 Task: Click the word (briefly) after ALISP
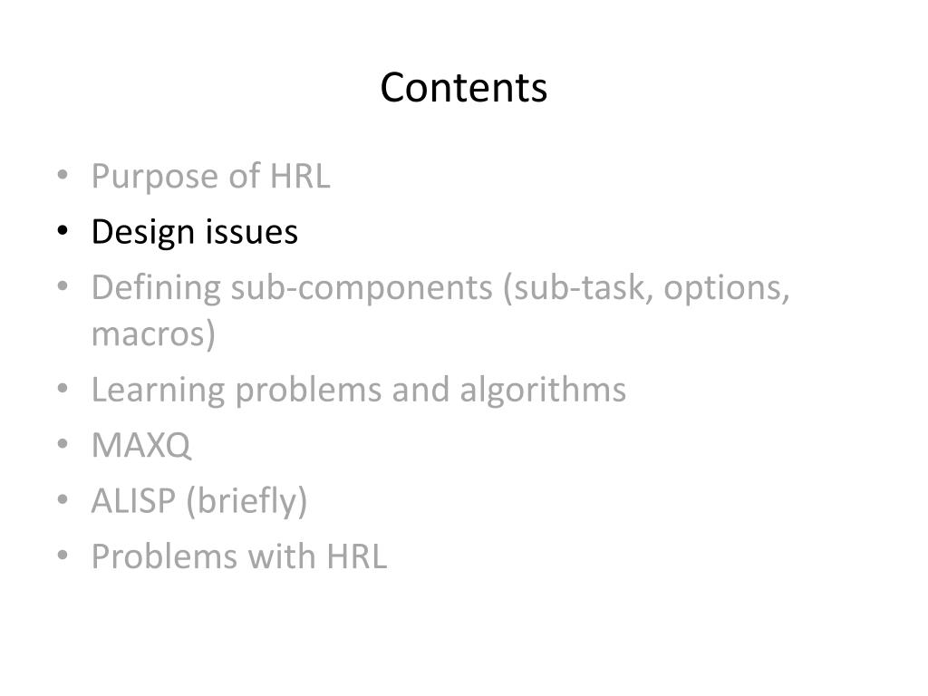coord(246,500)
